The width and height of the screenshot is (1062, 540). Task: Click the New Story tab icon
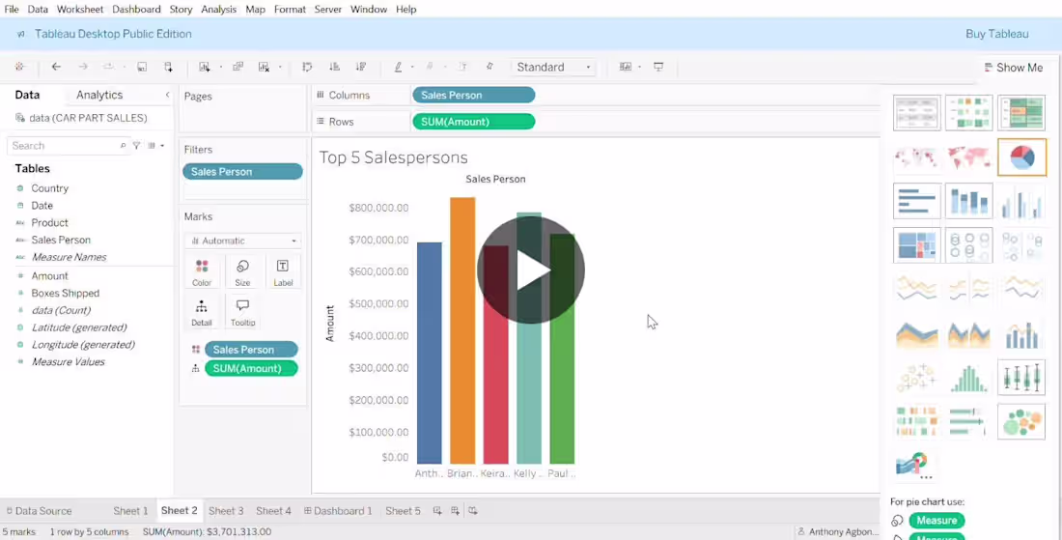coord(473,511)
